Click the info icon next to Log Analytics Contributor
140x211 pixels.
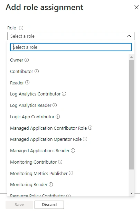[x=64, y=94]
